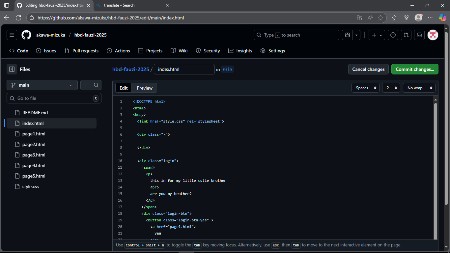Click the search files magnifier icon
The height and width of the screenshot is (253, 450).
click(x=96, y=85)
